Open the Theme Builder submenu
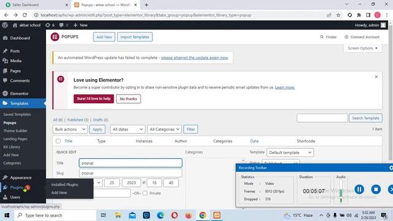Screen dimensions: 393x221 [x=15, y=131]
